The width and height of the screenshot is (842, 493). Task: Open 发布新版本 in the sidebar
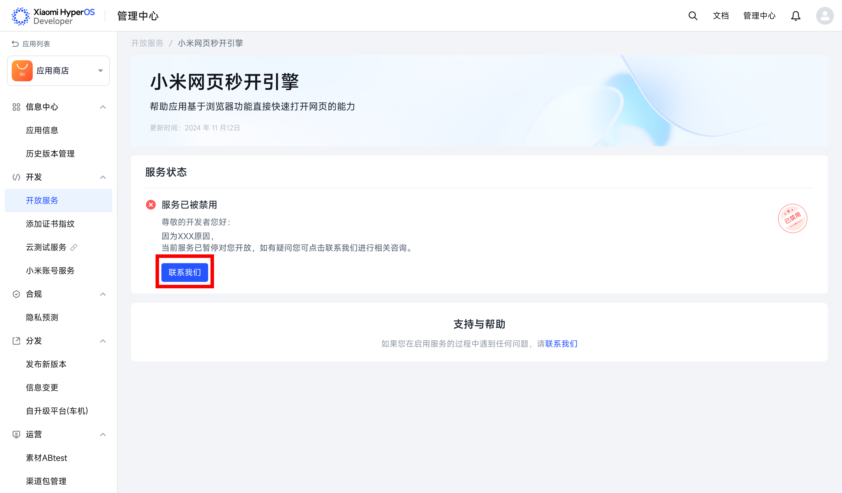click(x=58, y=364)
